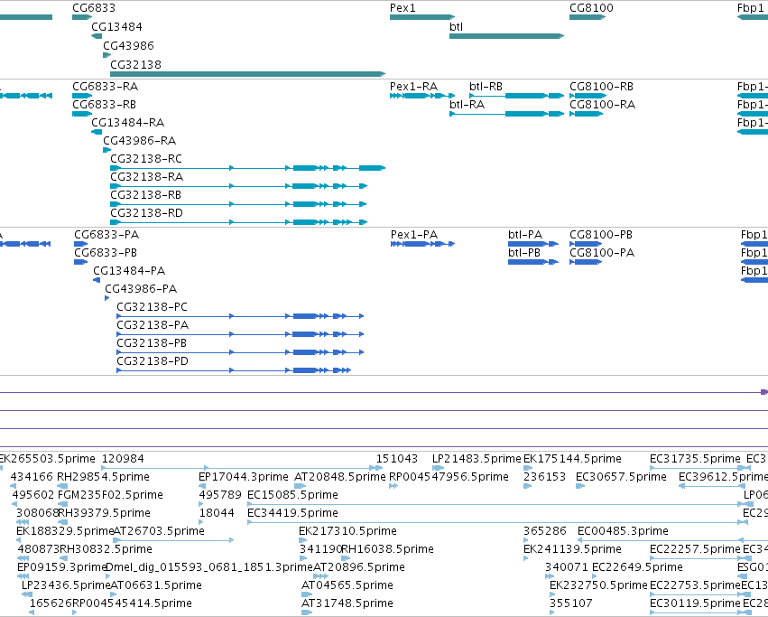
Task: Open transcript CG32138-RA
Action: point(146,177)
